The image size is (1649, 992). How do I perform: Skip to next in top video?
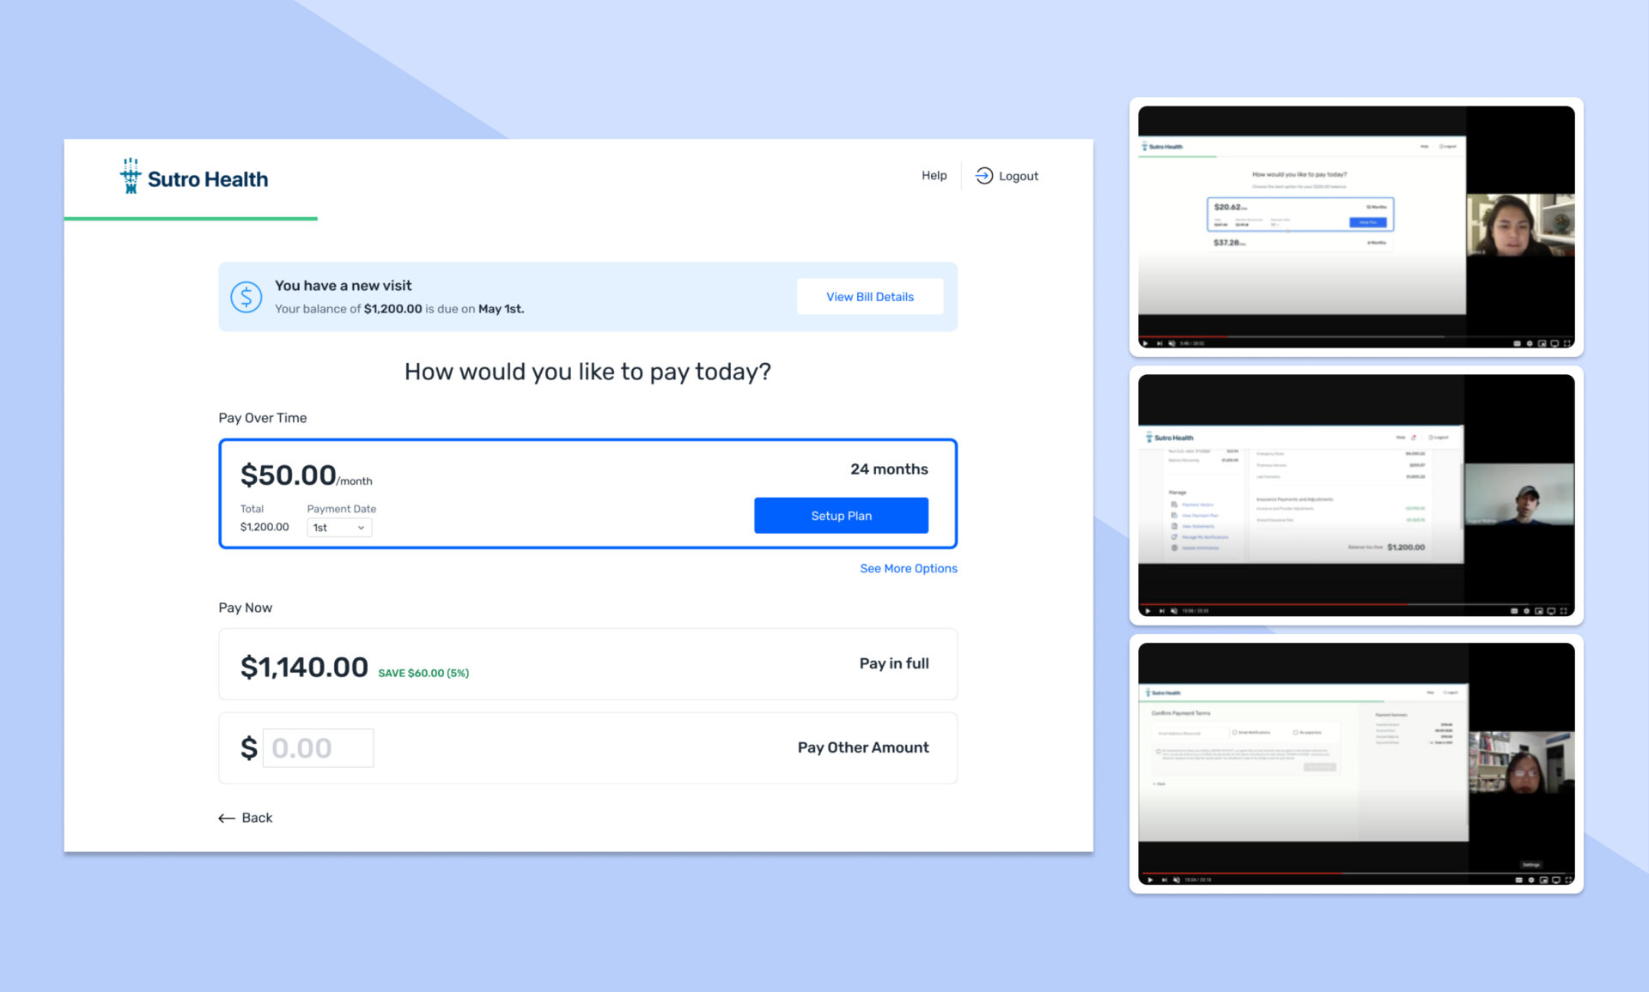click(1159, 343)
